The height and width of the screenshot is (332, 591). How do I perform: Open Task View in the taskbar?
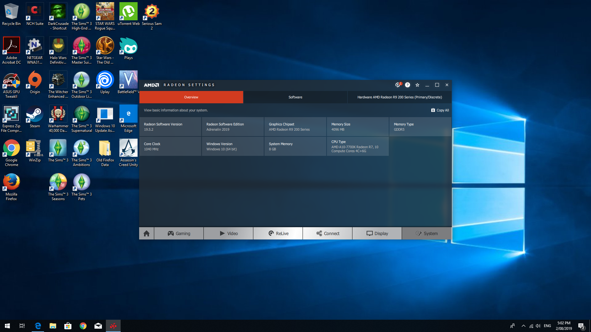point(22,326)
